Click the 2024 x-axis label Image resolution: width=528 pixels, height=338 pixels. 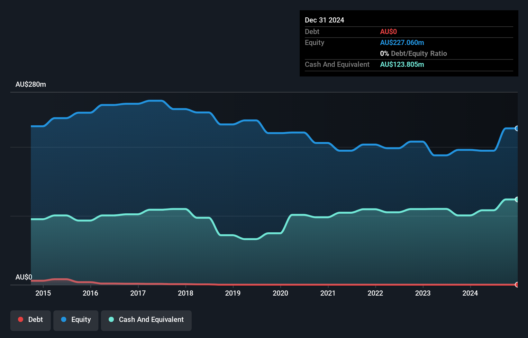point(470,293)
